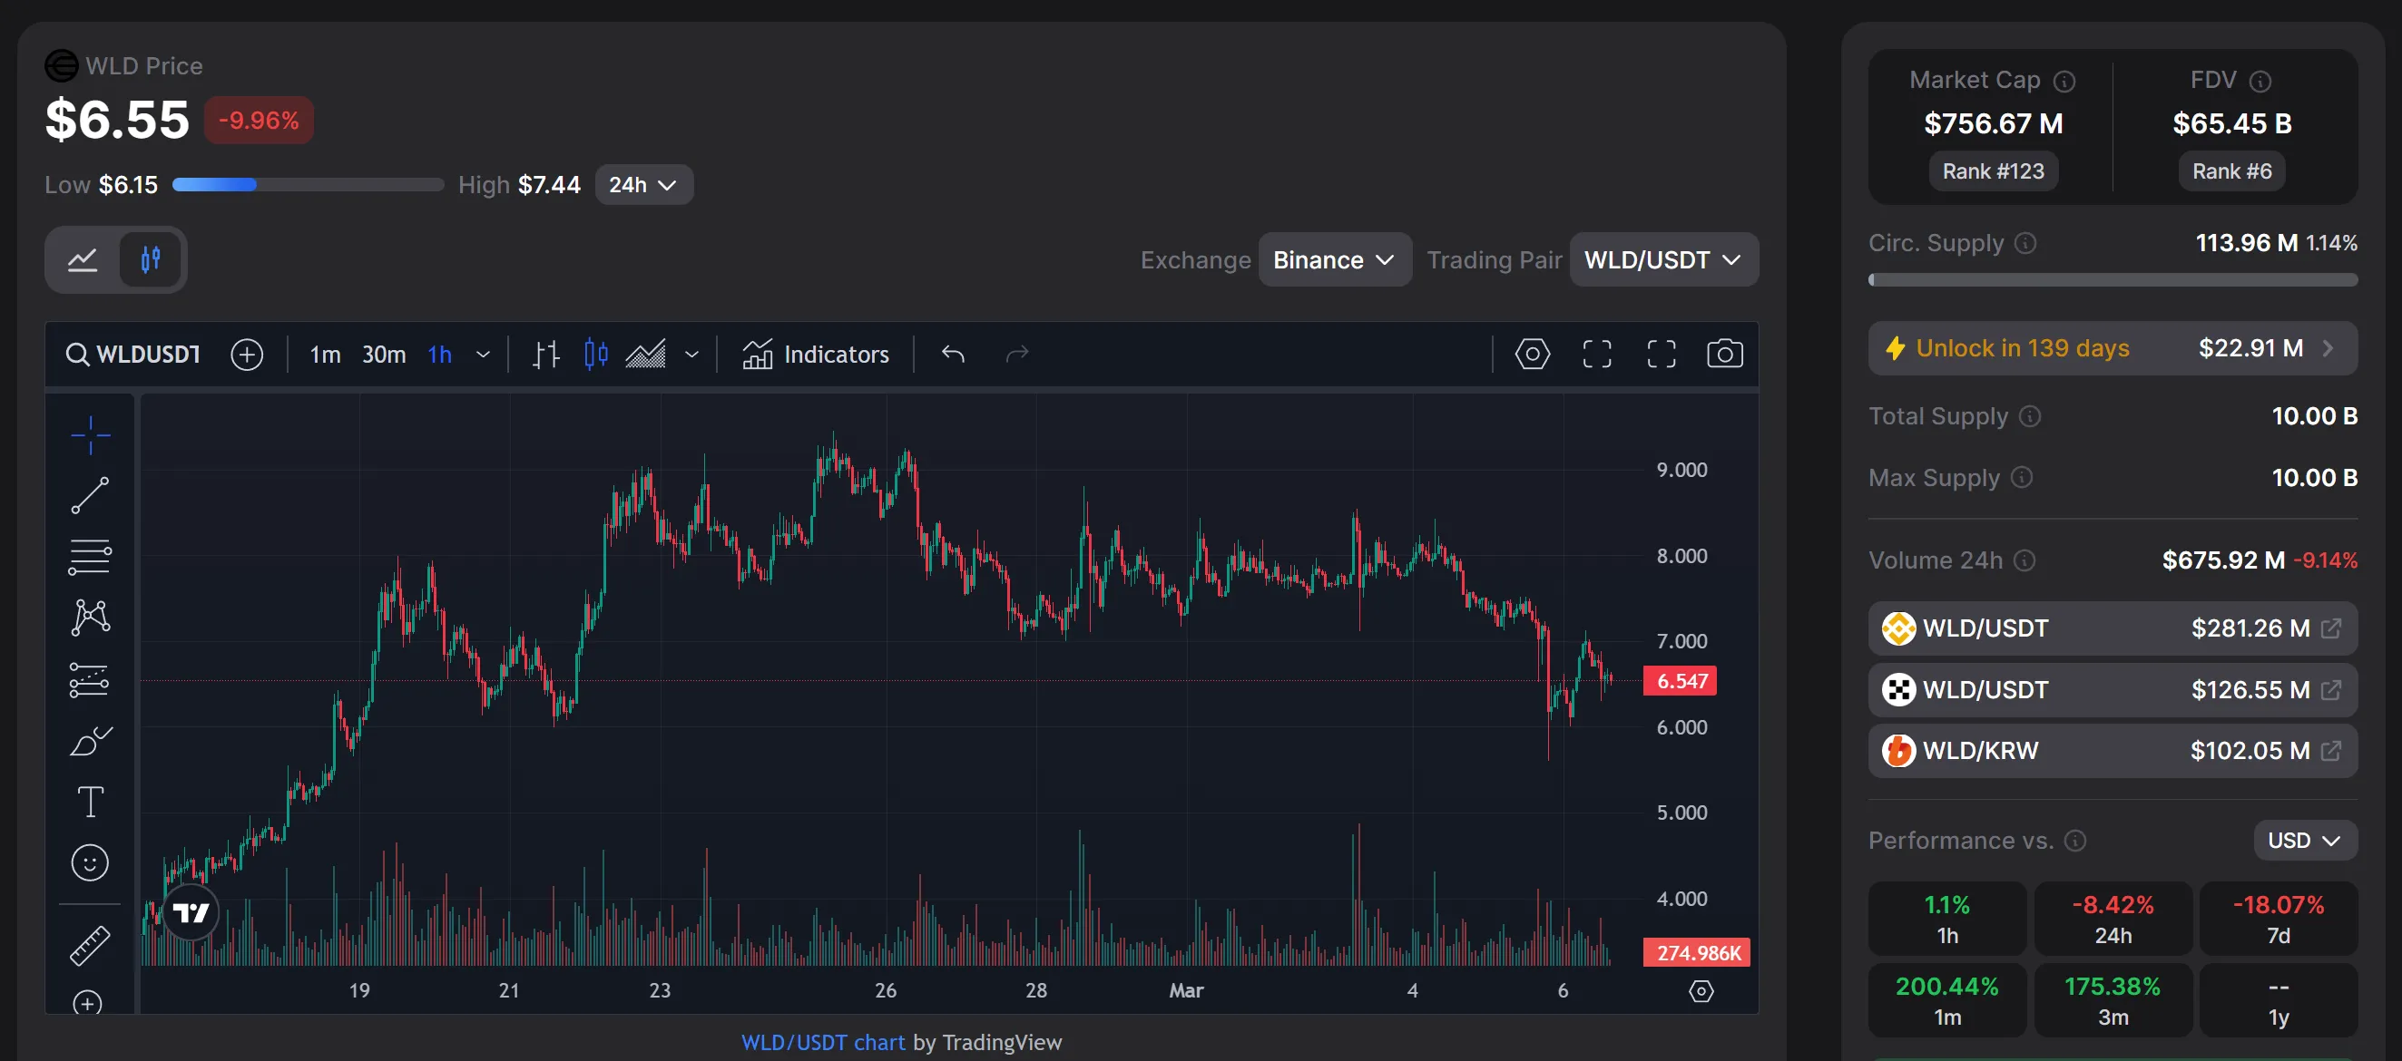
Task: Open chart settings hexagon icon
Action: [x=1532, y=354]
